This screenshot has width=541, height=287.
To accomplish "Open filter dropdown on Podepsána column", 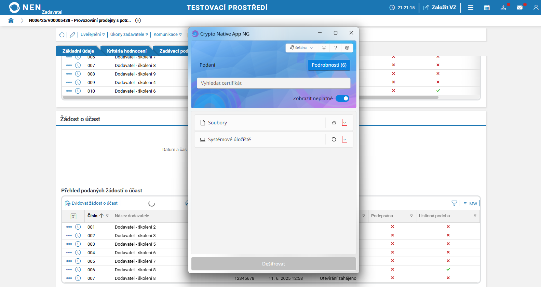I will click(411, 216).
